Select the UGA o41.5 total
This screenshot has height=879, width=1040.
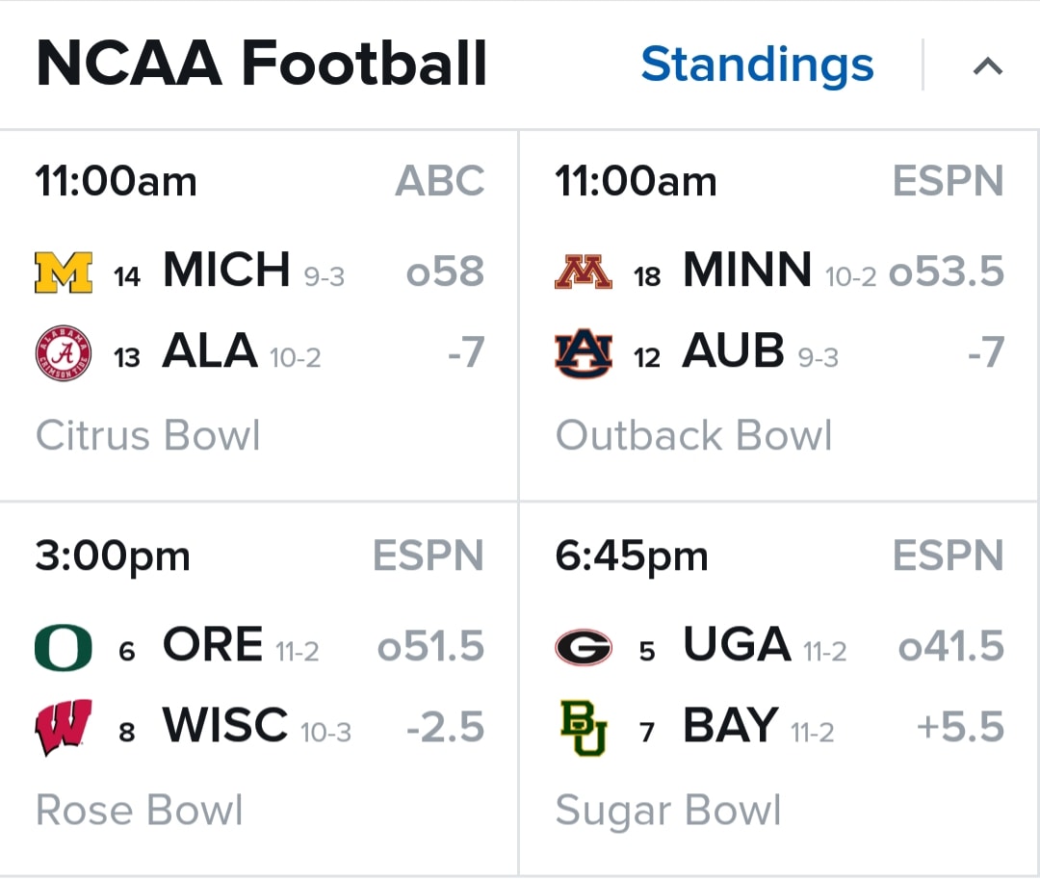[951, 646]
